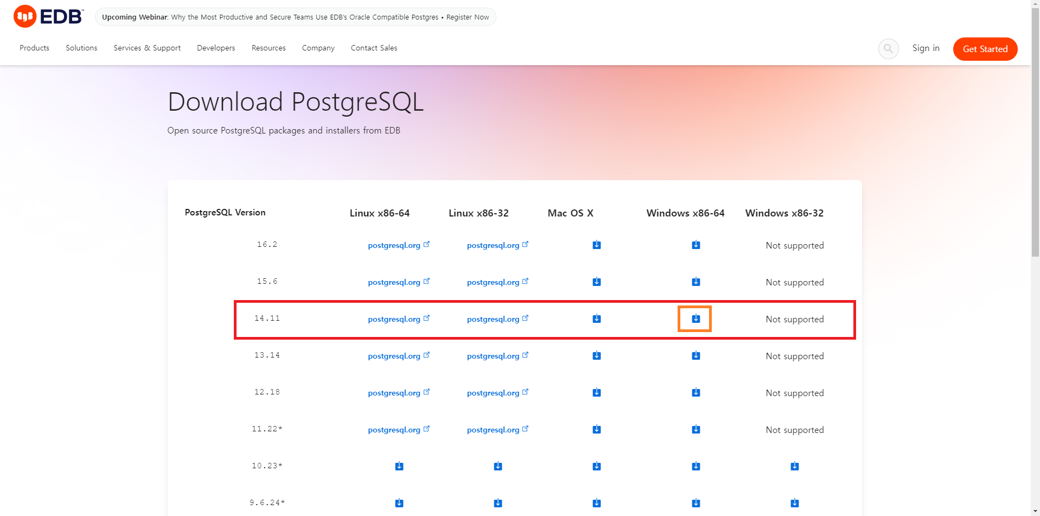The width and height of the screenshot is (1040, 516).
Task: Download PostgreSQL 9.6.24 for Windows x86-64
Action: 696,504
